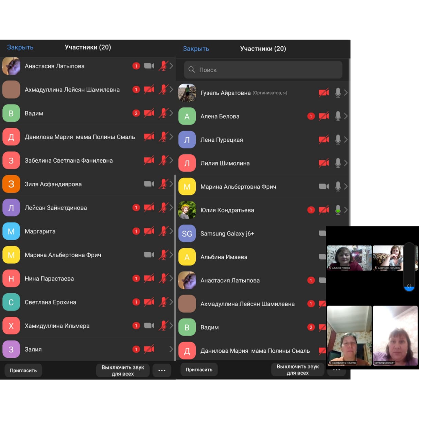
Task: Click Вадим's notification badge showing 2
Action: pyautogui.click(x=136, y=113)
